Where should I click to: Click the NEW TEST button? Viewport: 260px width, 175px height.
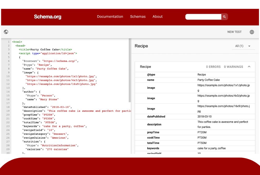(x=234, y=32)
